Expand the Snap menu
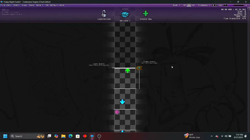Viewport: 250px width, 140px height. click(176, 5)
